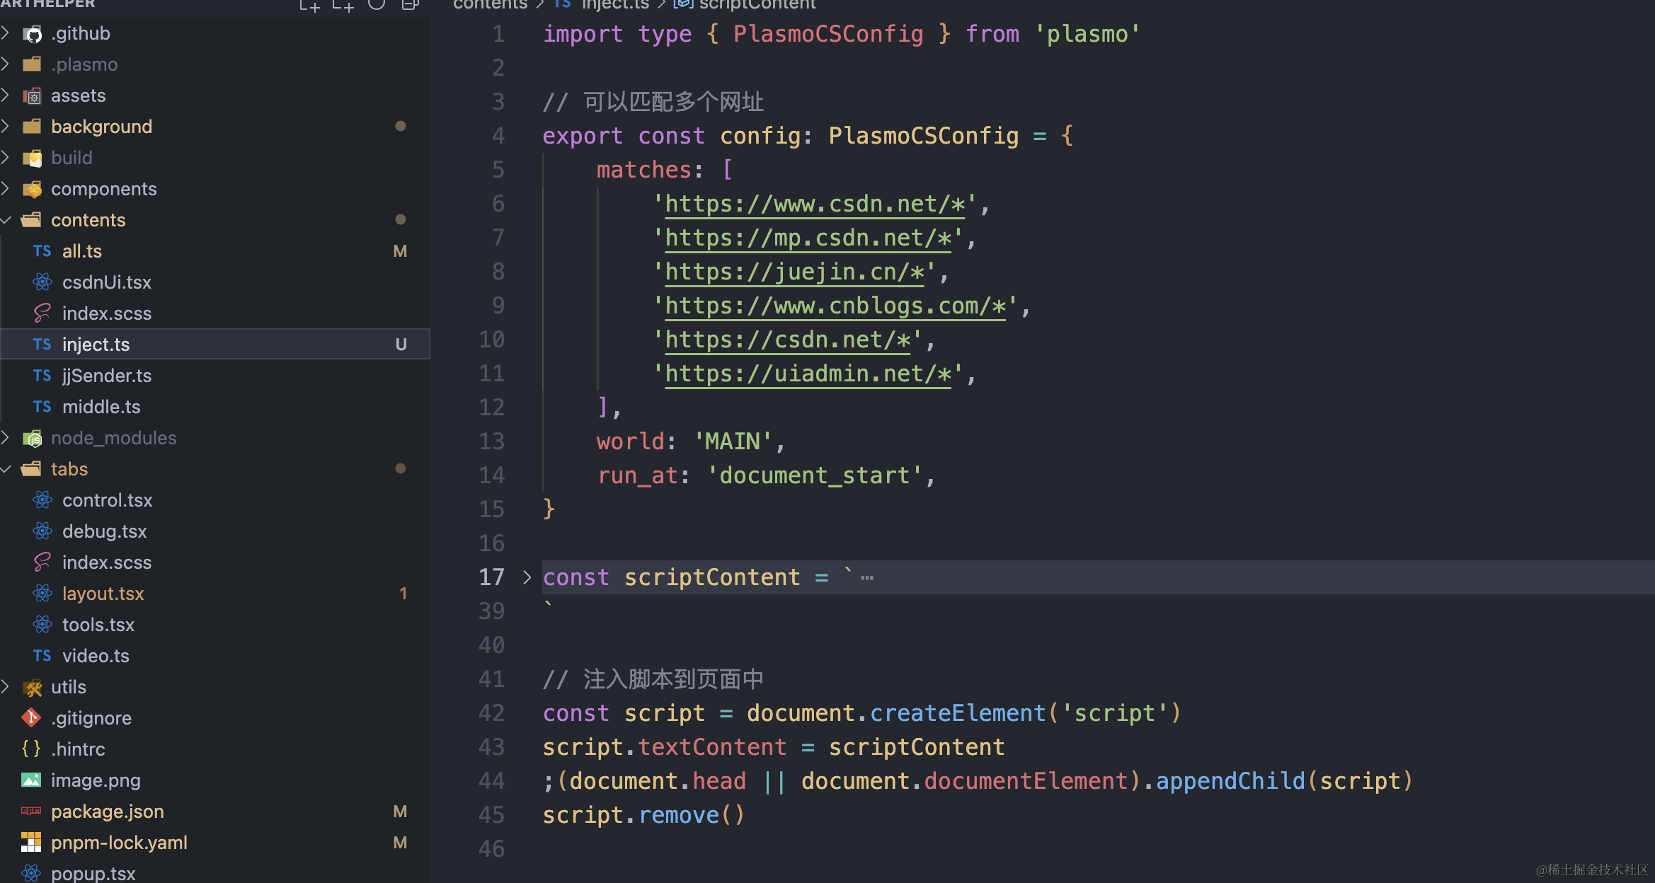The height and width of the screenshot is (883, 1655).
Task: Click the npm icon beside package.json
Action: 31,812
